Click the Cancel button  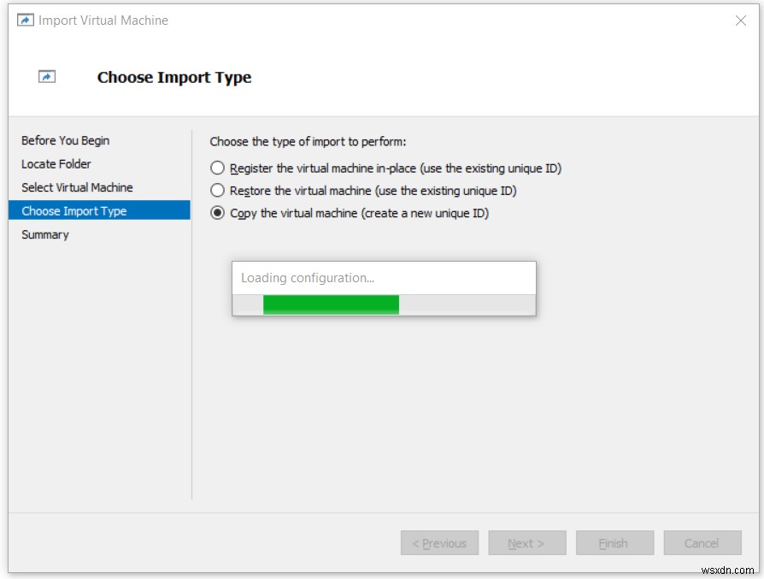click(x=702, y=542)
